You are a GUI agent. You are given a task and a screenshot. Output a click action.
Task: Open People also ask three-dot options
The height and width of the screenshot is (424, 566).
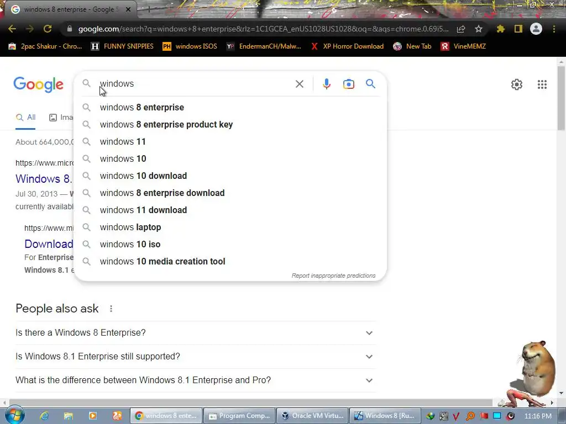111,309
